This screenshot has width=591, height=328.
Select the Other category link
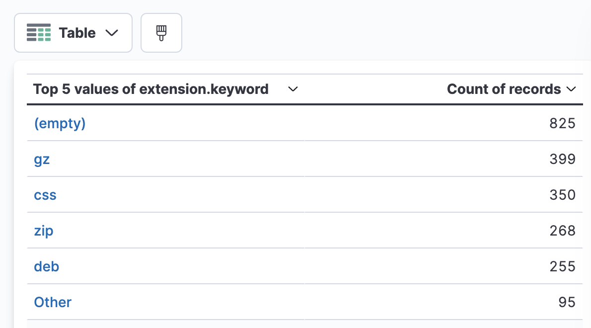click(52, 302)
